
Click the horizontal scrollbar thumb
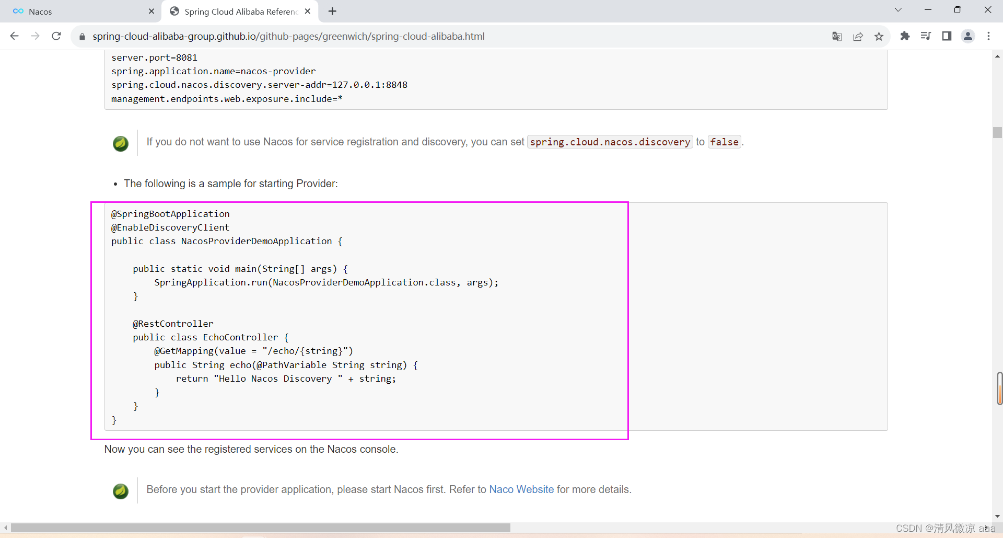260,528
